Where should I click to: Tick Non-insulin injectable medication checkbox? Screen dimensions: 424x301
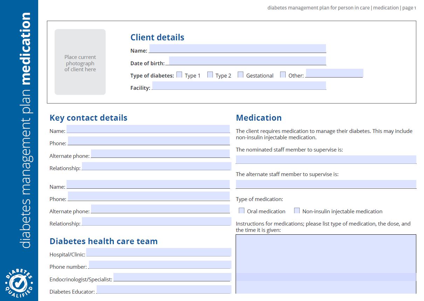tap(297, 211)
